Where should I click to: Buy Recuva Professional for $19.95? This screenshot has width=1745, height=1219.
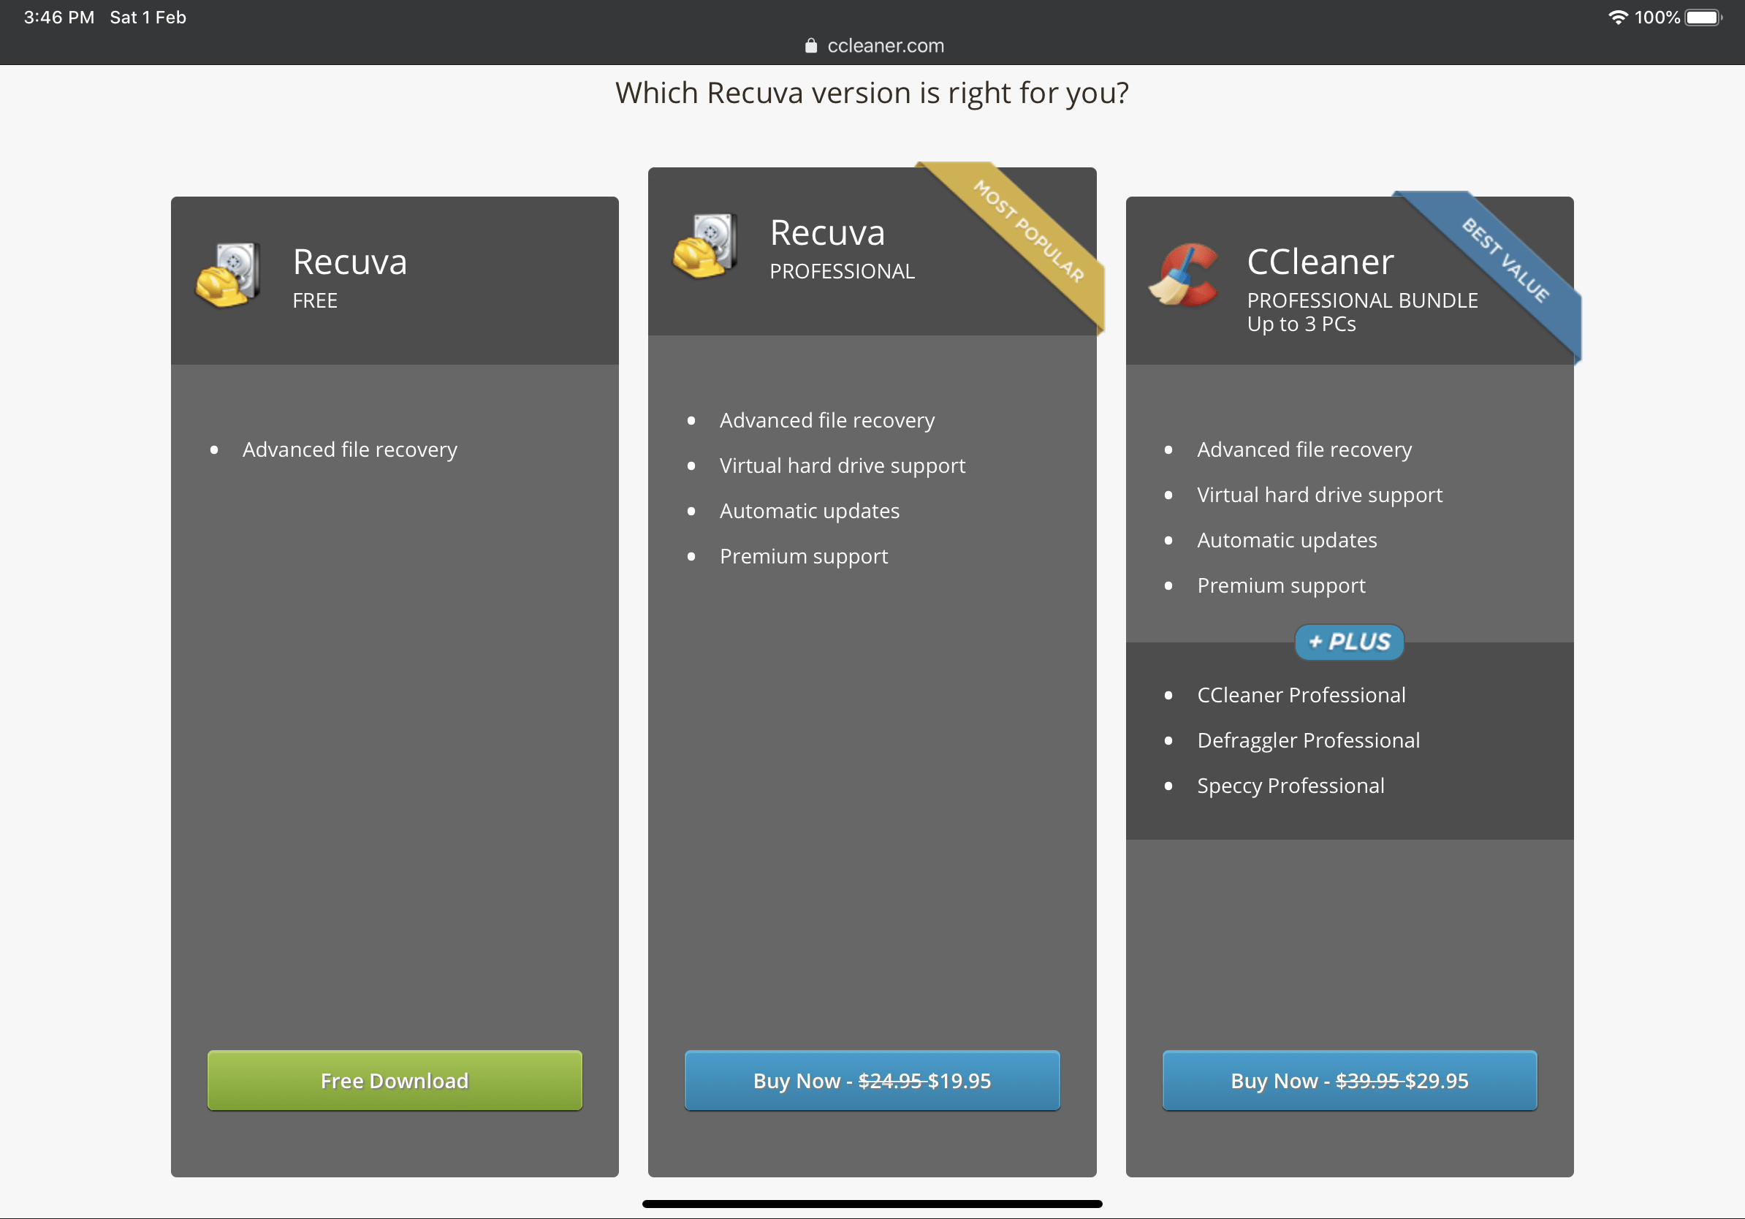(872, 1080)
